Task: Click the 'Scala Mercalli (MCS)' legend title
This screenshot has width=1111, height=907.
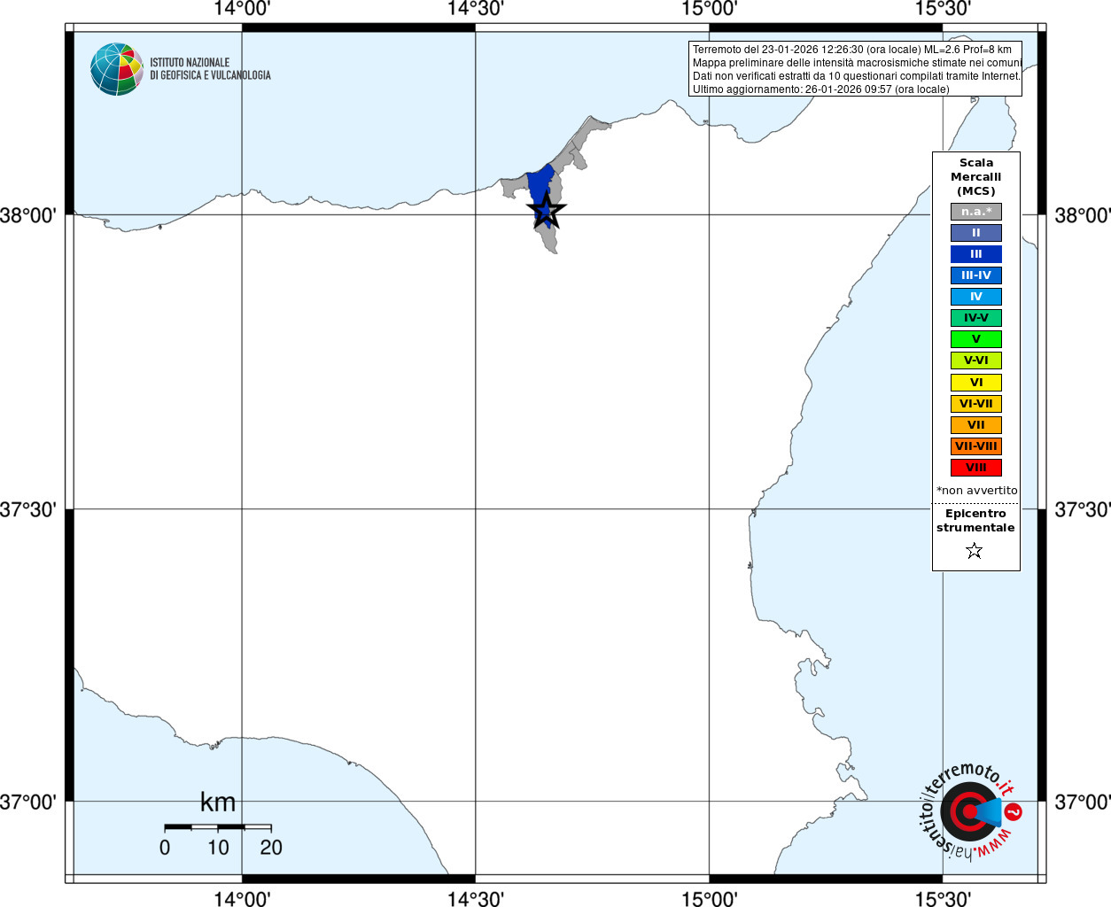Action: 976,177
